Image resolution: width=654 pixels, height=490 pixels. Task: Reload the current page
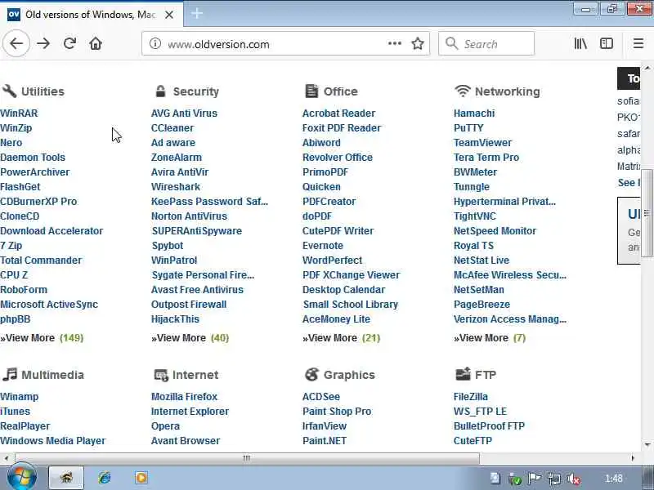tap(69, 43)
